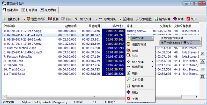207x105 pixels.
Task: Click toolbar 设置时间段 clock icon
Action: (x=28, y=19)
